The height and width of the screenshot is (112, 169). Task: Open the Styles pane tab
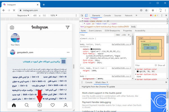pyautogui.click(x=83, y=31)
